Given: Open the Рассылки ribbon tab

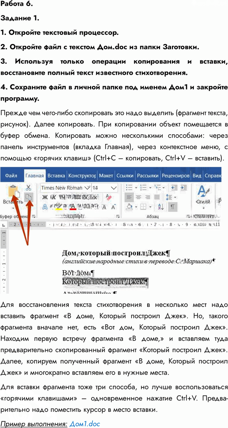Looking at the screenshot, I should click(x=148, y=176).
